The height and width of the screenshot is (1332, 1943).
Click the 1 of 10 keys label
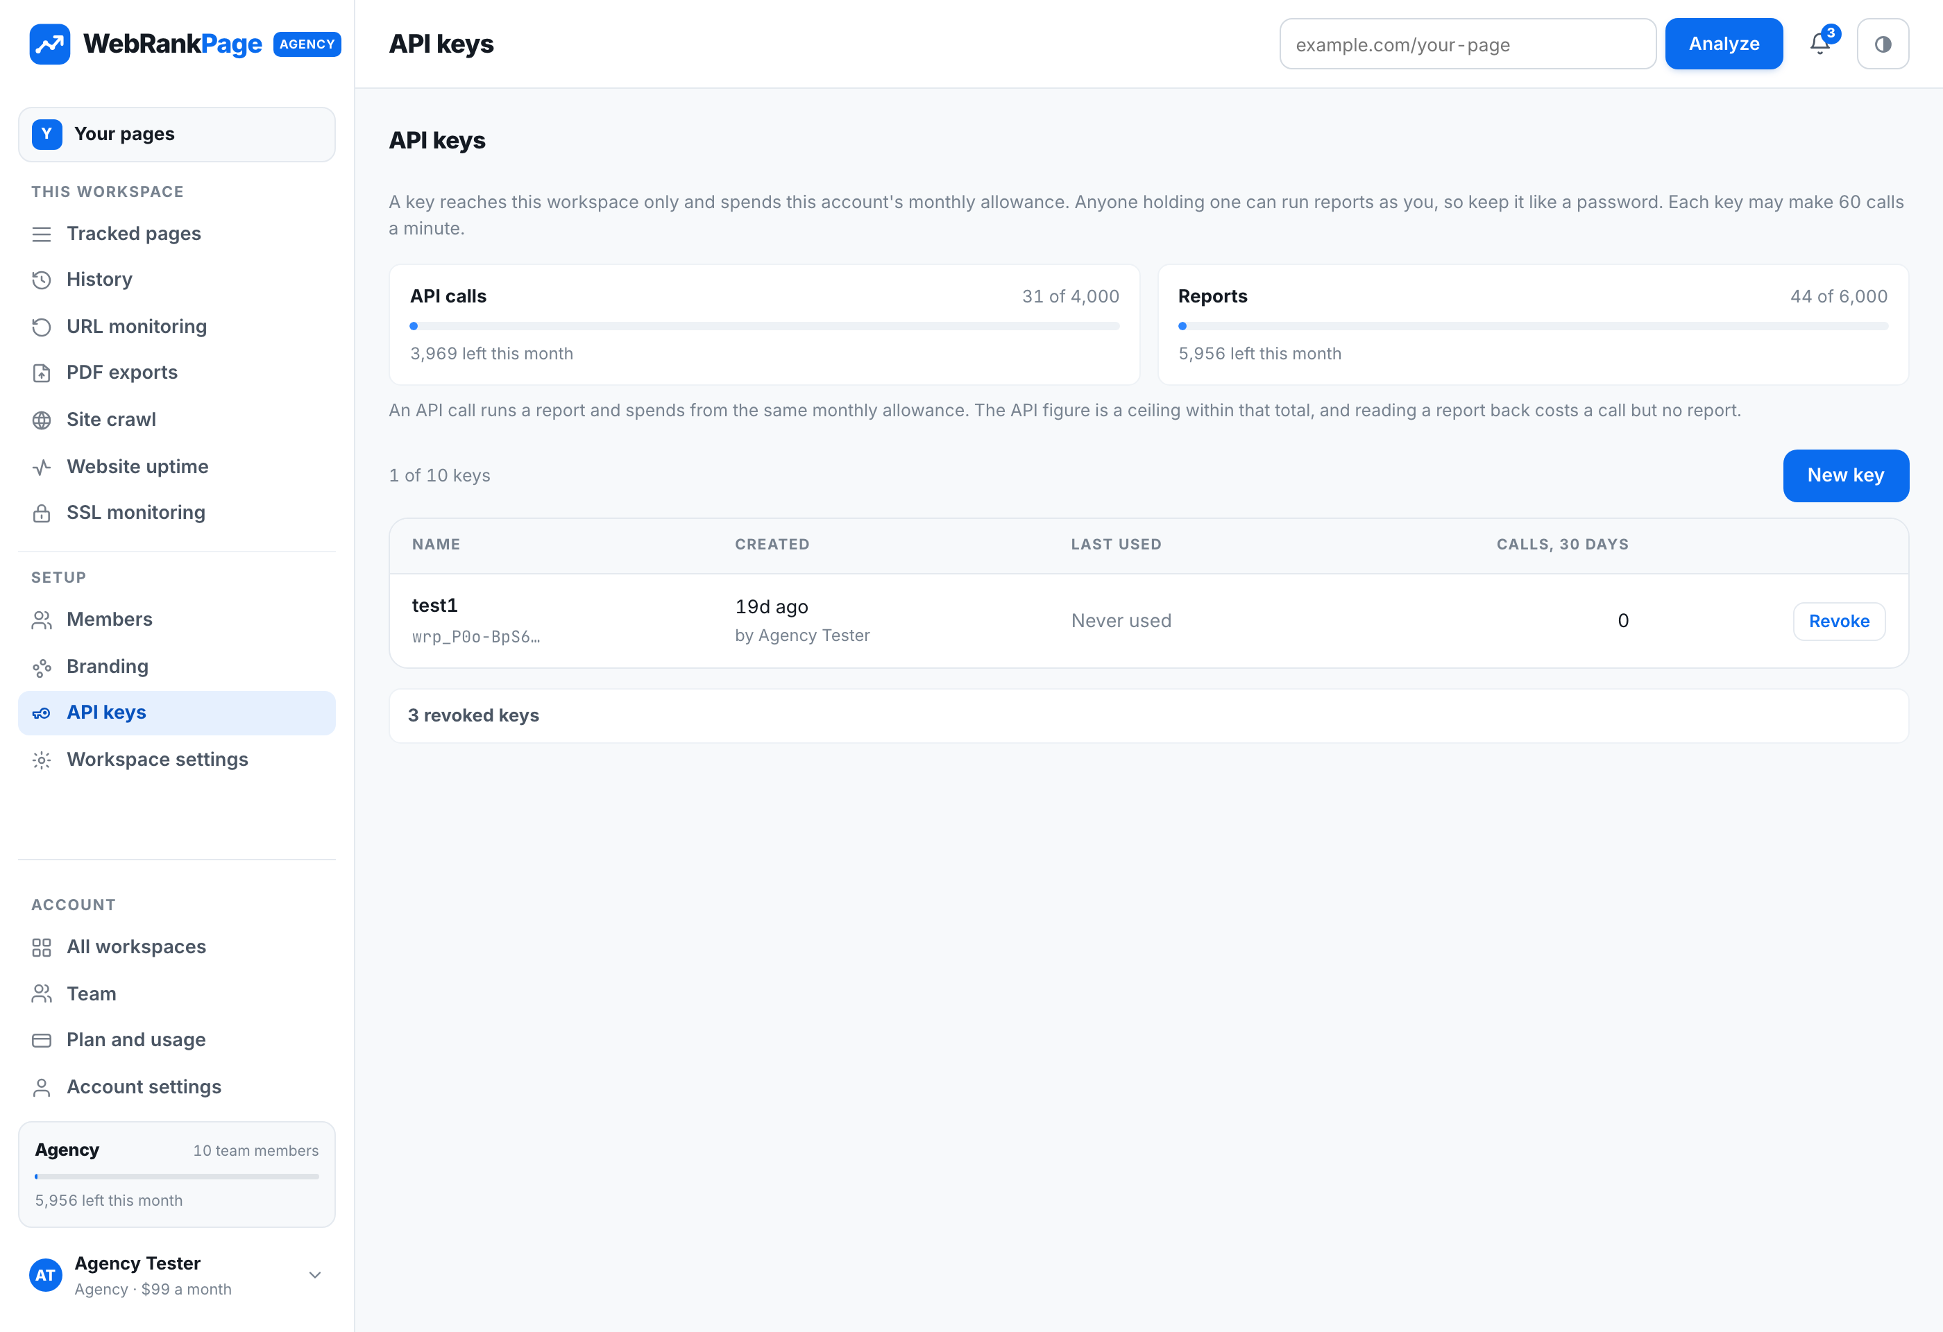click(x=440, y=475)
